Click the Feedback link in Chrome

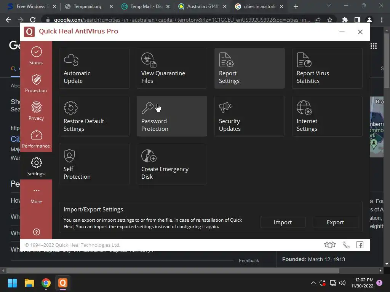pos(249,261)
